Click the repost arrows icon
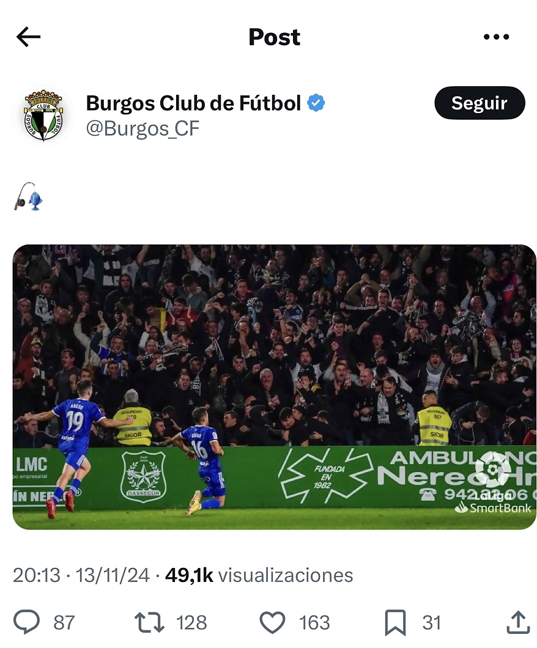The width and height of the screenshot is (537, 648). pos(149,622)
